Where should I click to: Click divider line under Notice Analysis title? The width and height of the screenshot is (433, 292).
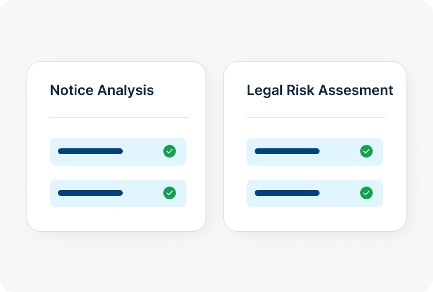click(119, 118)
